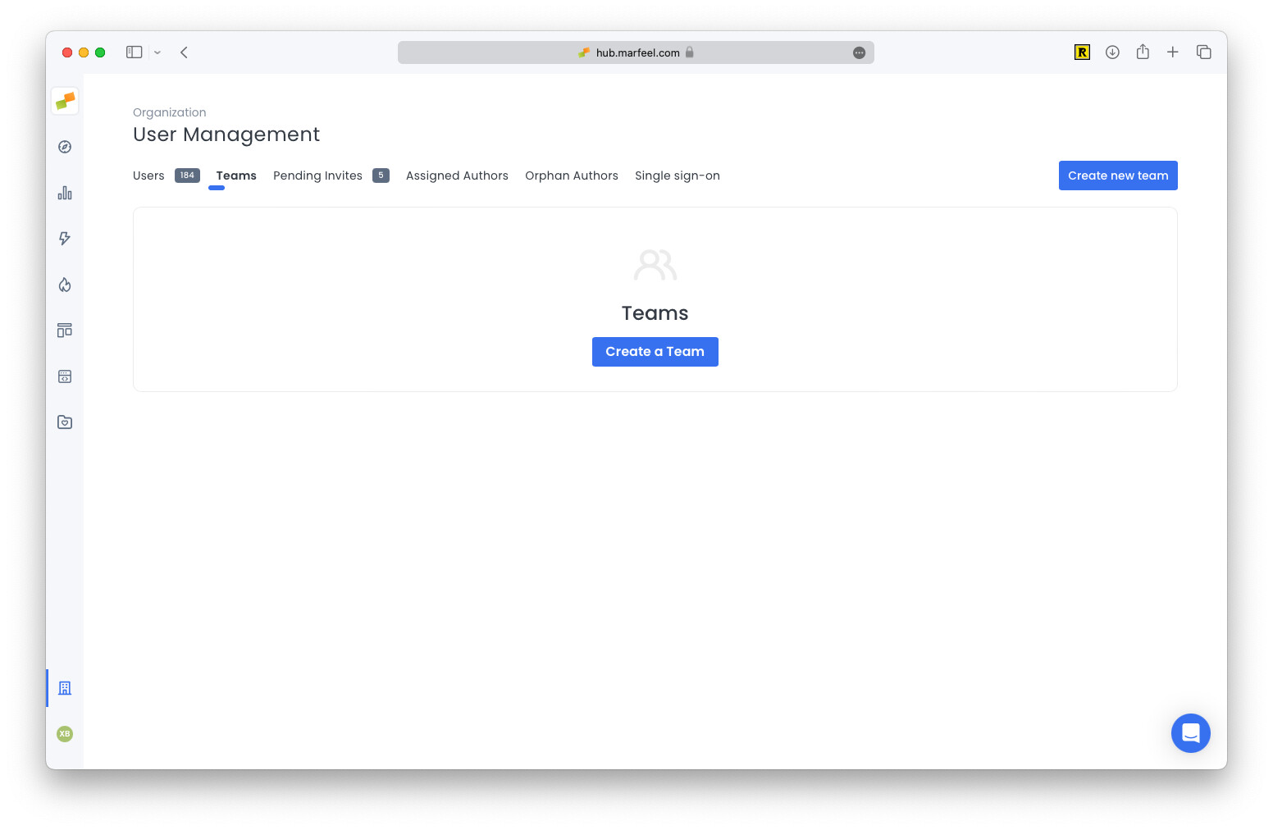Click the hub.marfeel.com address bar
Image resolution: width=1273 pixels, height=830 pixels.
(x=636, y=52)
